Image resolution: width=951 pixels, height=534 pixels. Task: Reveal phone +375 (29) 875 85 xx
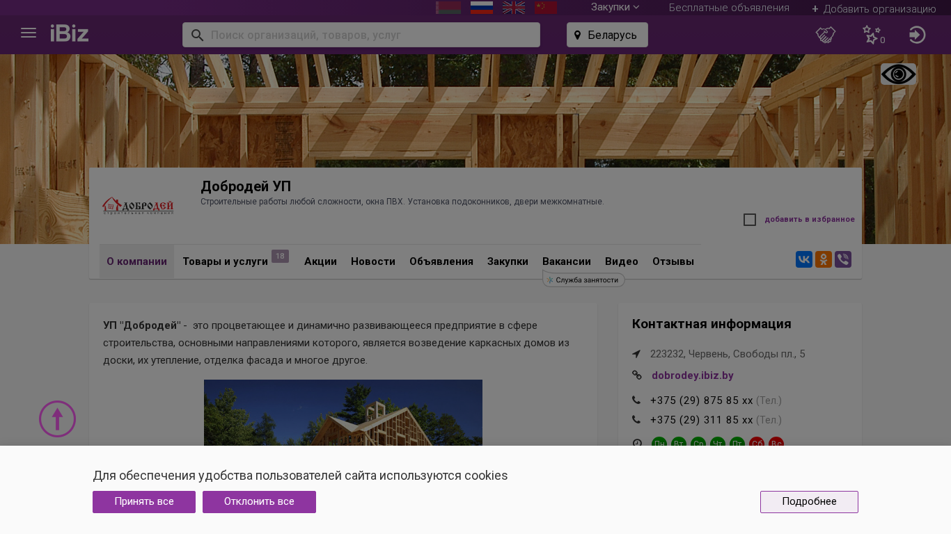coord(702,400)
